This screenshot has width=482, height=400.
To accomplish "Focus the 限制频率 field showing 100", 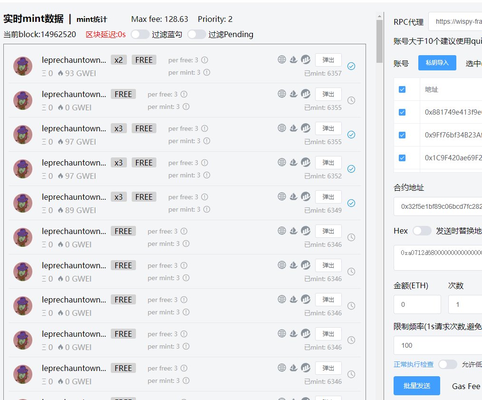I will click(438, 345).
